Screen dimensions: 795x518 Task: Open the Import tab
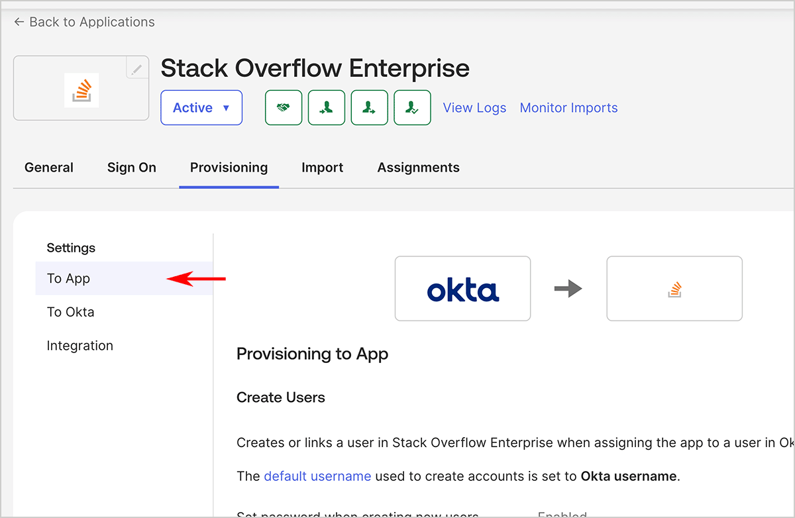[322, 168]
